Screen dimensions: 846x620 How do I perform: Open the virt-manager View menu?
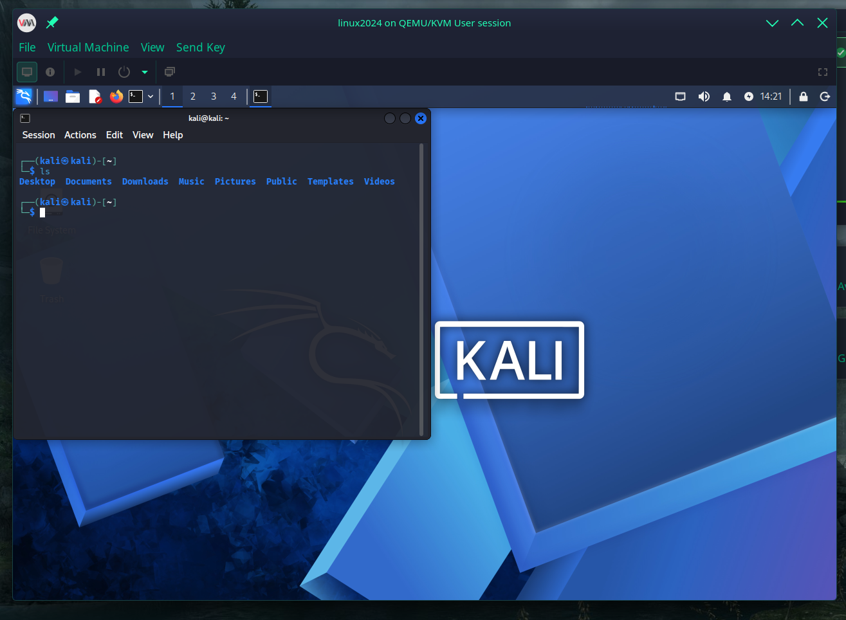[x=152, y=48]
